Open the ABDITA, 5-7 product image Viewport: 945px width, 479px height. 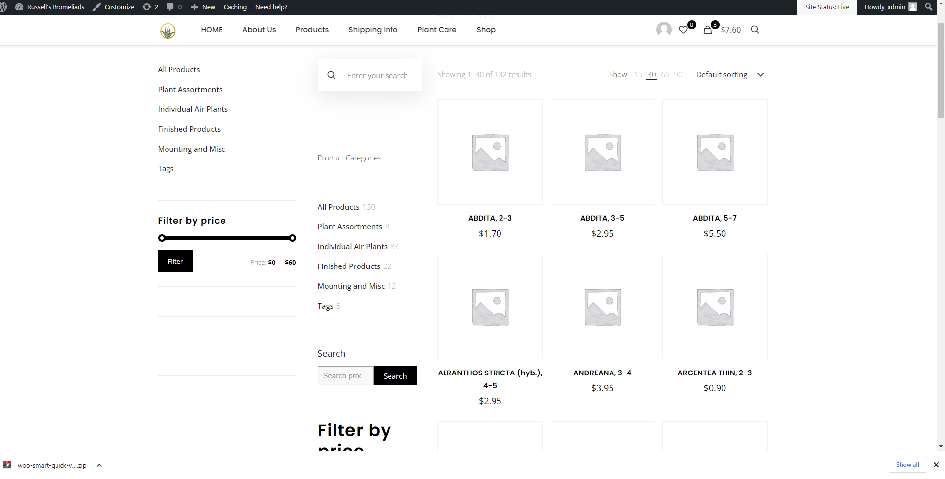[x=715, y=152]
